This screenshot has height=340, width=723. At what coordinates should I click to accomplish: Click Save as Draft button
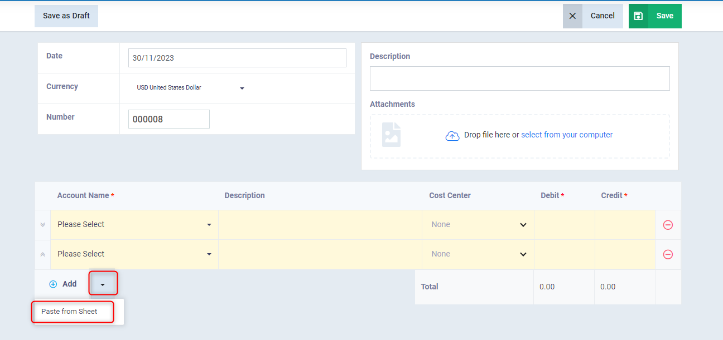(66, 16)
